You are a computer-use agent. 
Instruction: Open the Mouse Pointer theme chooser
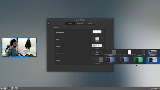pyautogui.click(x=97, y=53)
